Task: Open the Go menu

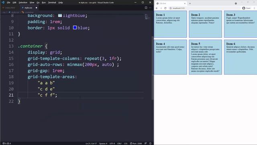Action: click(38, 2)
